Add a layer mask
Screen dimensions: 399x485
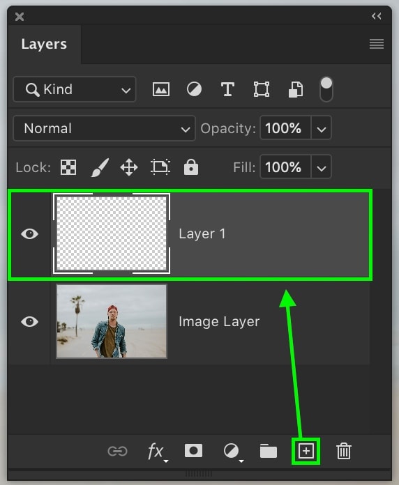[x=193, y=451]
